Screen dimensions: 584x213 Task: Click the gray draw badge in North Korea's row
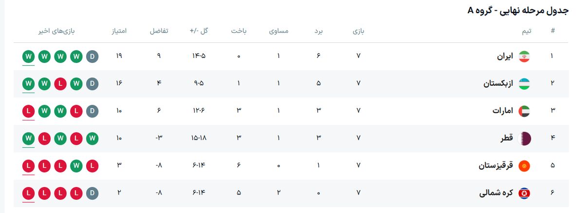coord(92,193)
